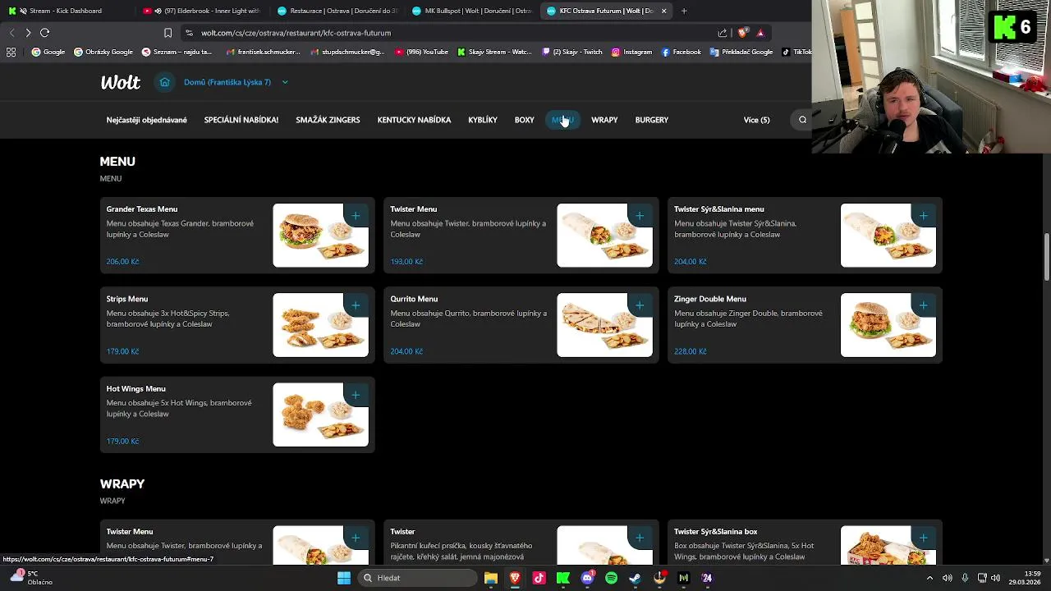Image resolution: width=1051 pixels, height=591 pixels.
Task: Select the BOXY category
Action: 524,120
